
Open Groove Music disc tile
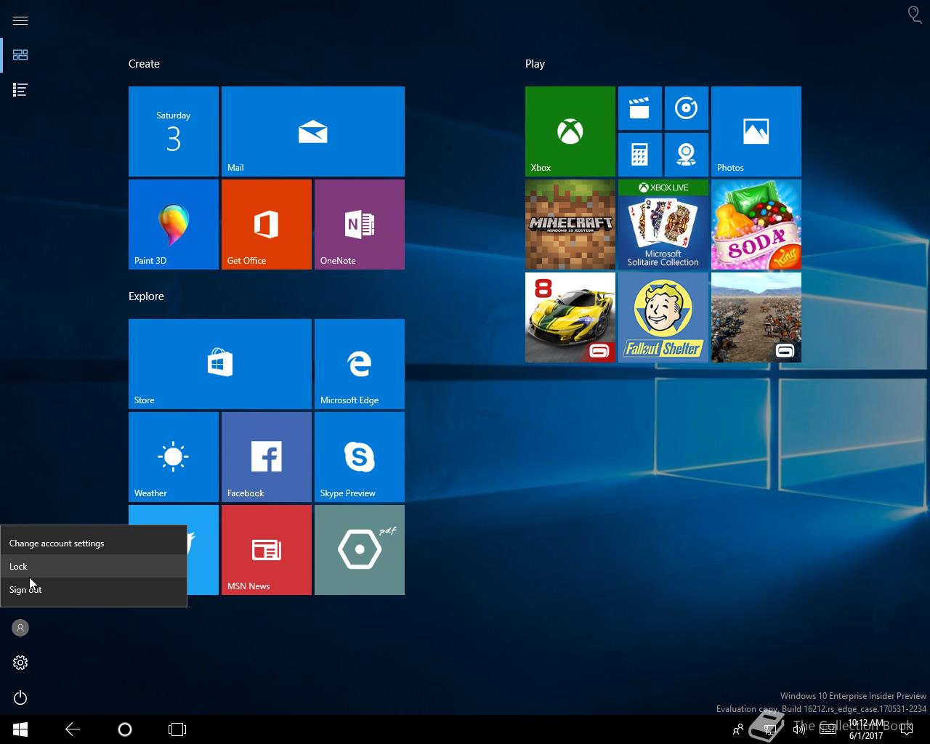(687, 108)
